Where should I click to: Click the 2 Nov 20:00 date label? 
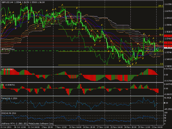(x=47, y=127)
